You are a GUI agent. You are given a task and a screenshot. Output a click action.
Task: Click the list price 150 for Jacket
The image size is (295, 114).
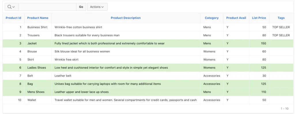pyautogui.click(x=263, y=43)
